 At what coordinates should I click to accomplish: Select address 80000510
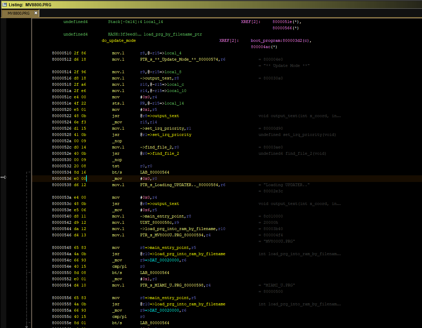(62, 53)
